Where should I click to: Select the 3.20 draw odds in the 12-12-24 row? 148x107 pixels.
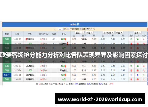click(x=113, y=70)
